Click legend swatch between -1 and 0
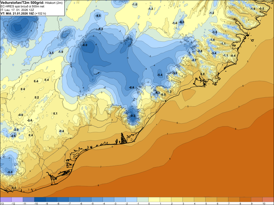 click(x=143, y=200)
